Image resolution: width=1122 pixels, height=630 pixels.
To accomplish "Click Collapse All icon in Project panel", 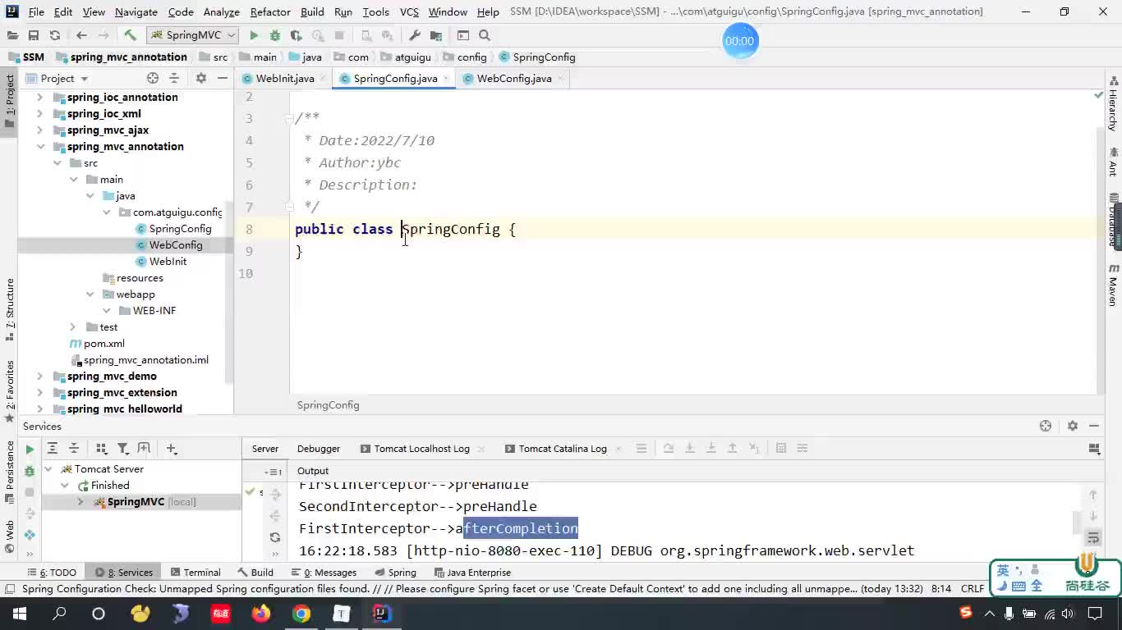I will point(174,78).
